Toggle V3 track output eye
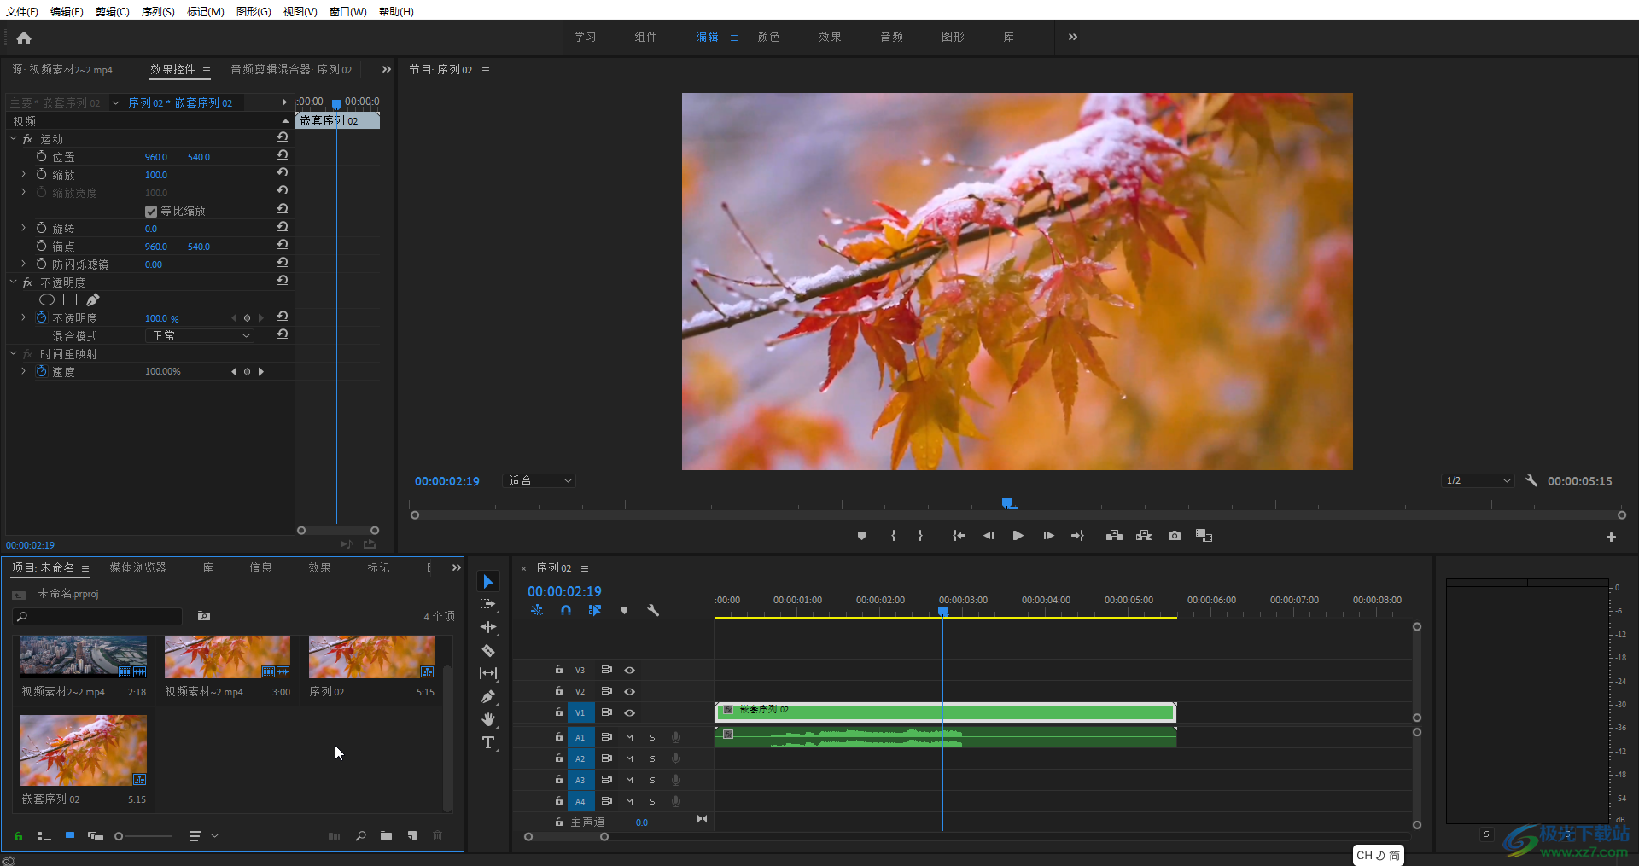Image resolution: width=1639 pixels, height=866 pixels. 629,670
